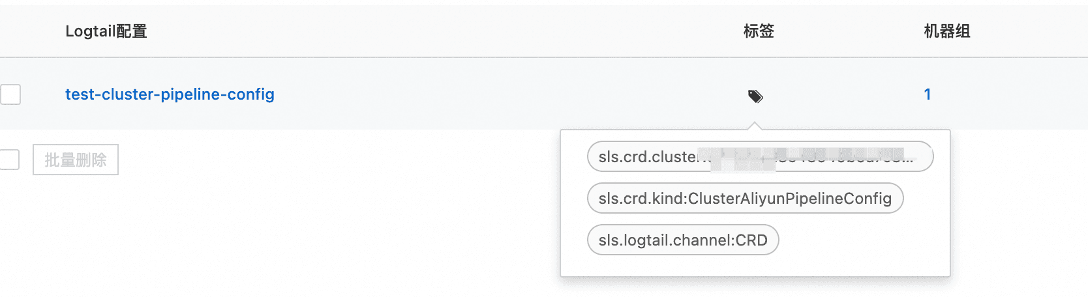The height and width of the screenshot is (297, 1088).
Task: Click the machine group count link "1"
Action: [927, 94]
